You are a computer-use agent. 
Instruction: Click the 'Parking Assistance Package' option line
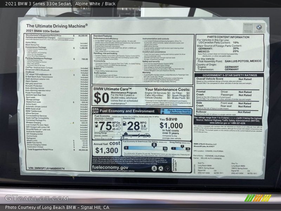coord(57,58)
